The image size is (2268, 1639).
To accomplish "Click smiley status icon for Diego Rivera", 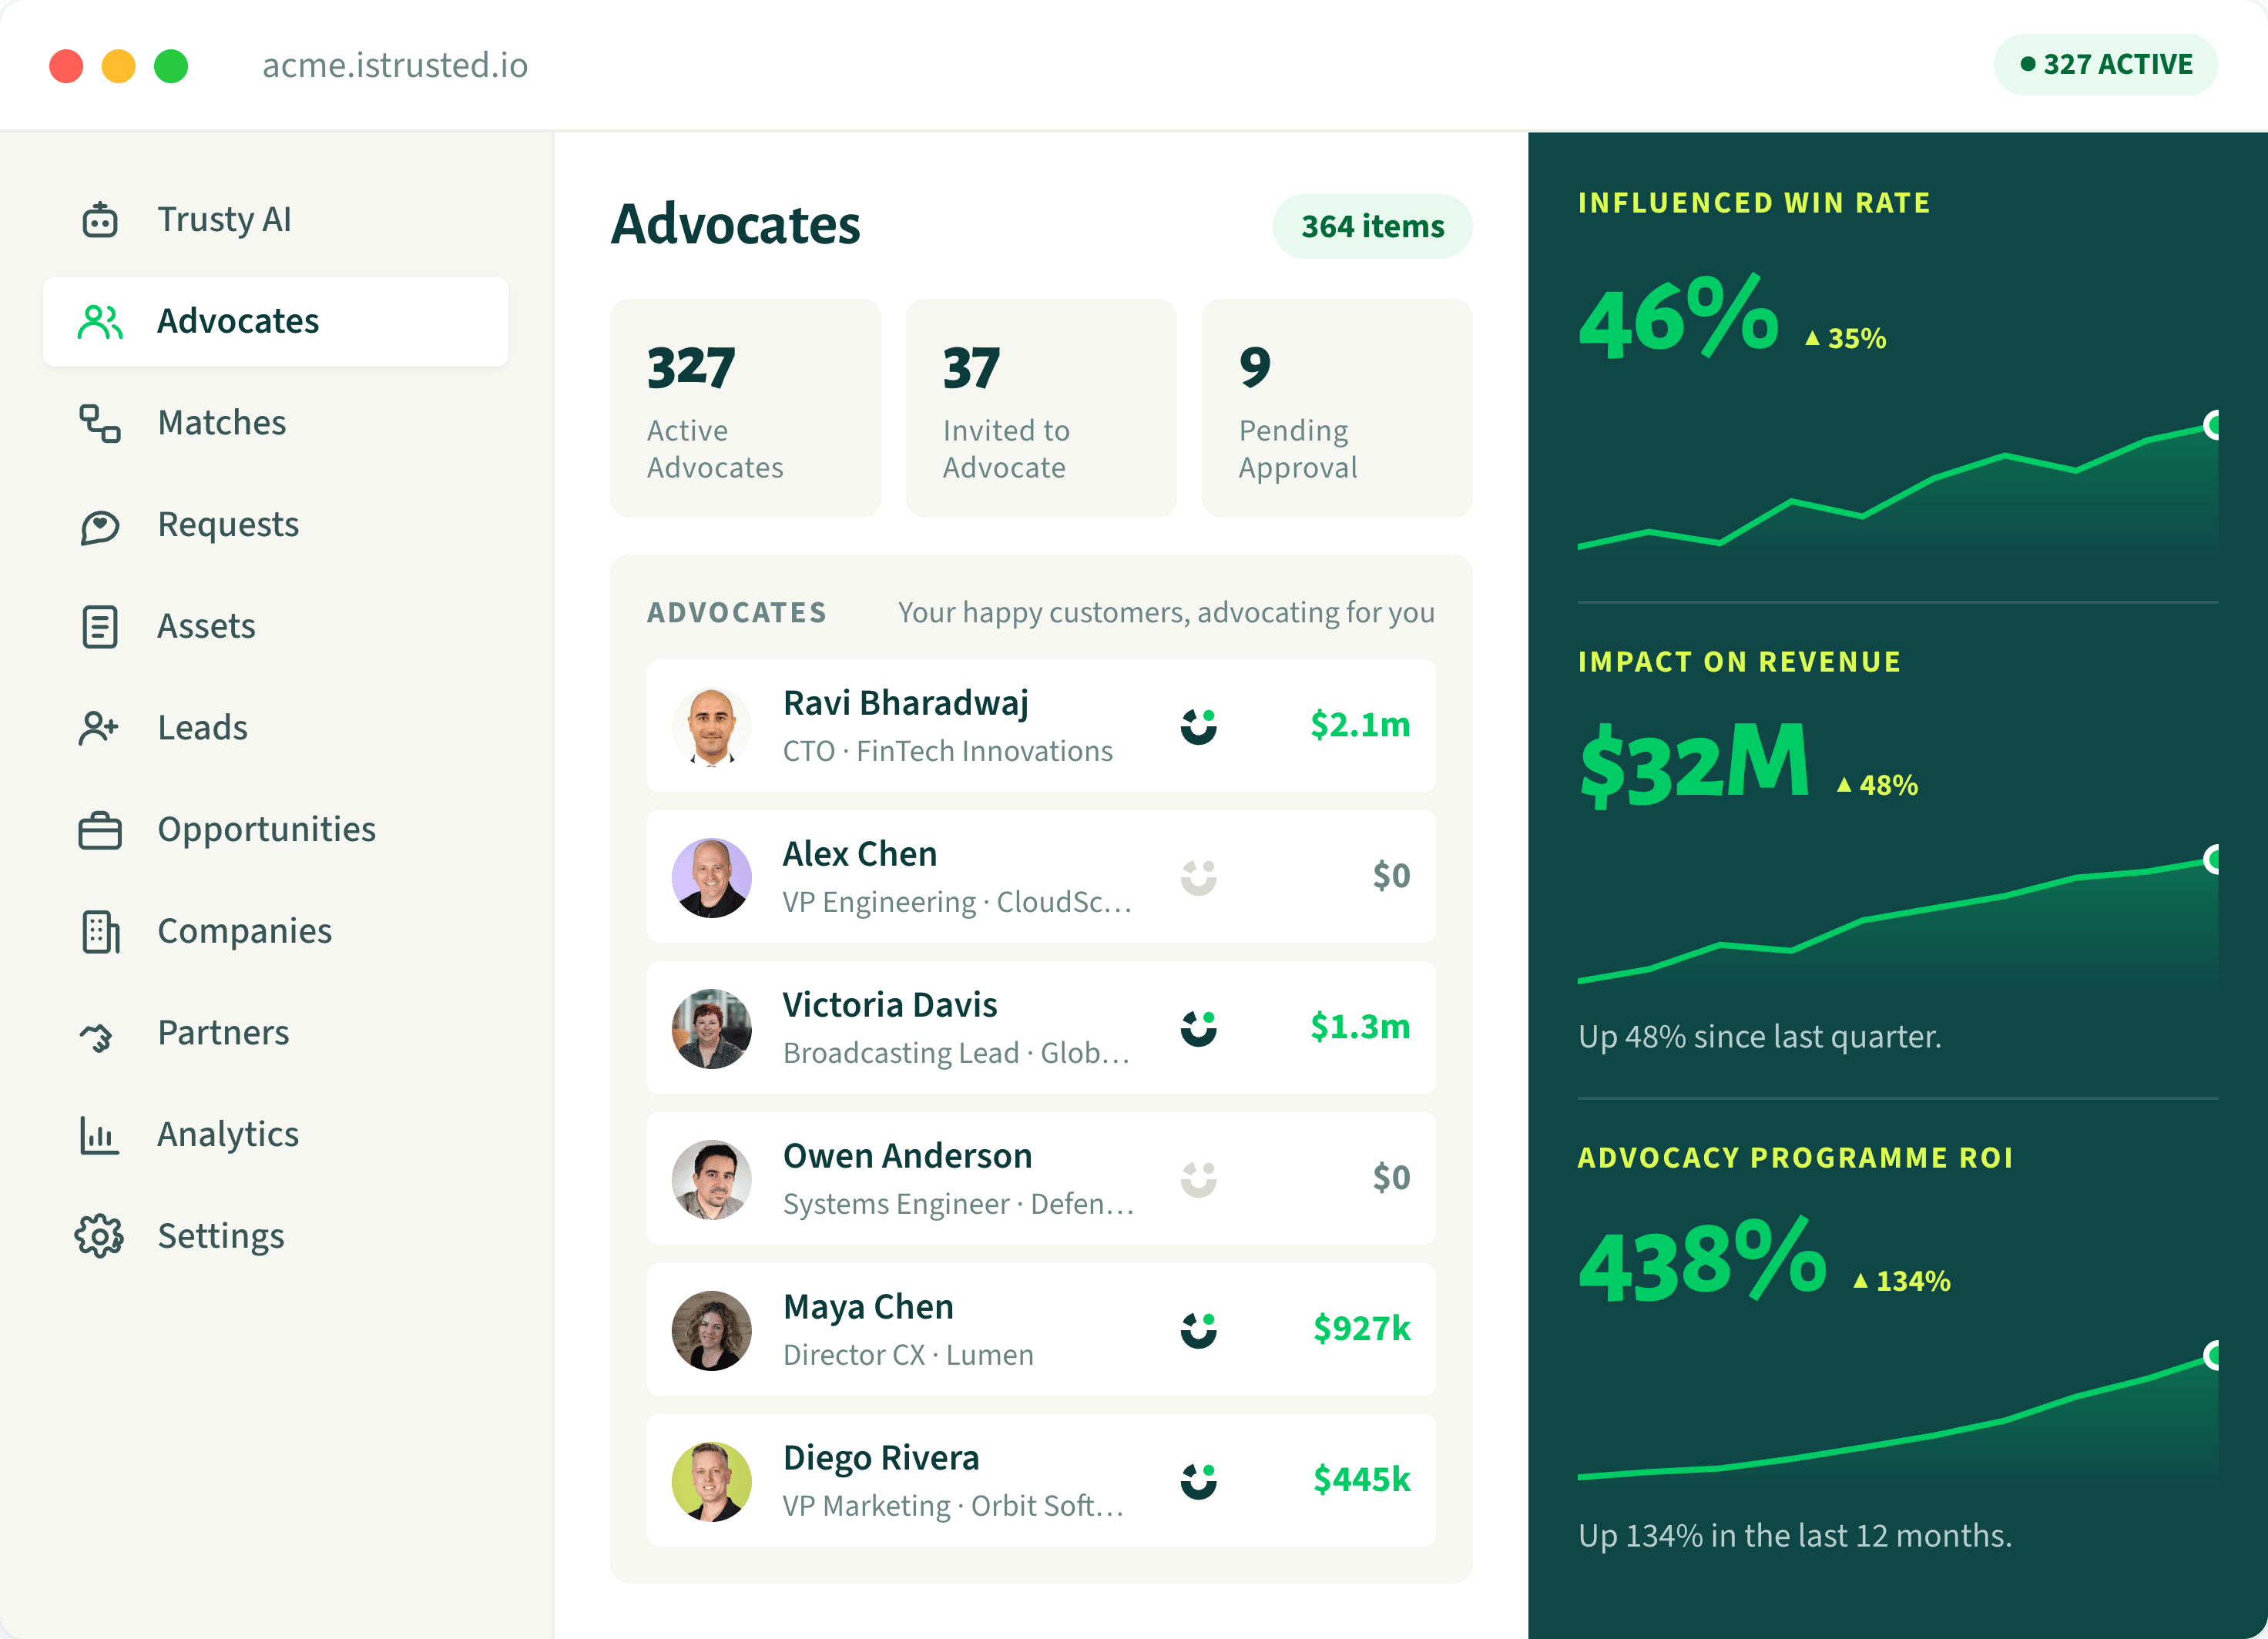I will tap(1198, 1481).
